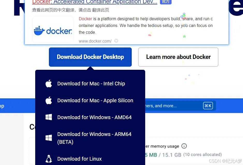
Task: Click Apple logo beside Apple Silicon
Action: click(x=49, y=100)
